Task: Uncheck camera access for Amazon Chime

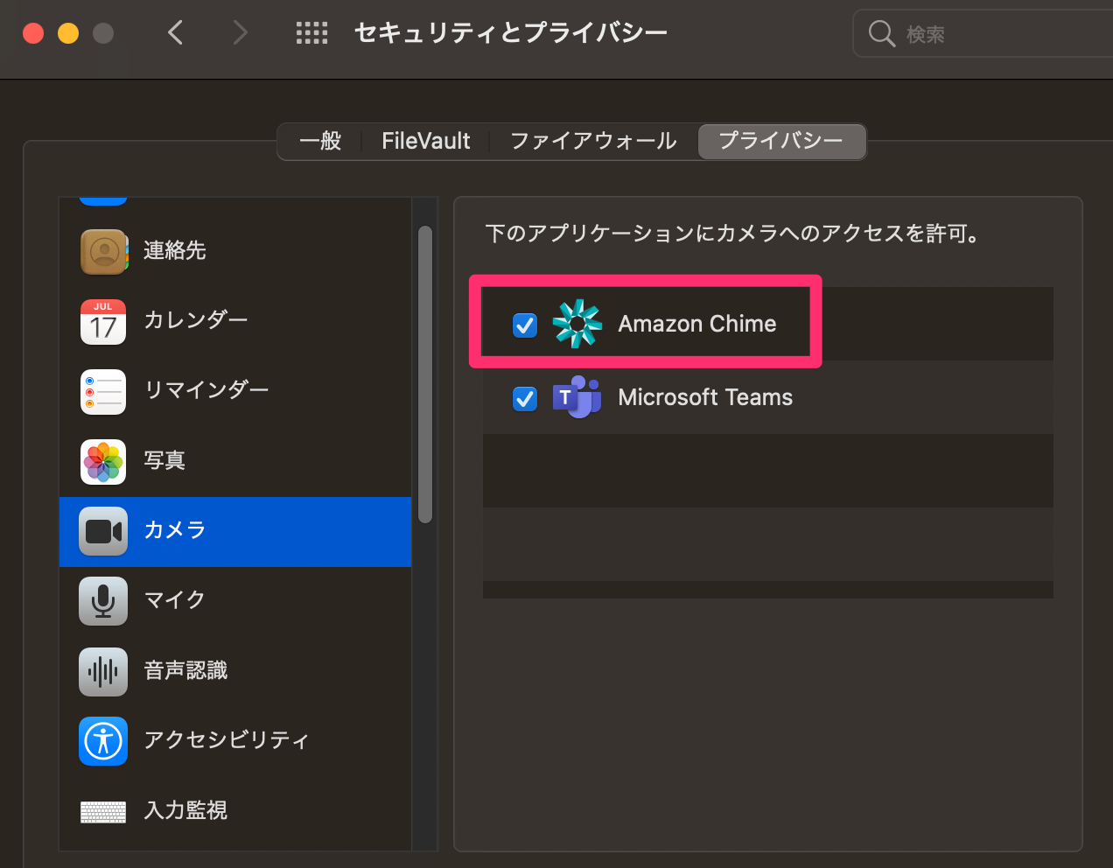Action: coord(525,325)
